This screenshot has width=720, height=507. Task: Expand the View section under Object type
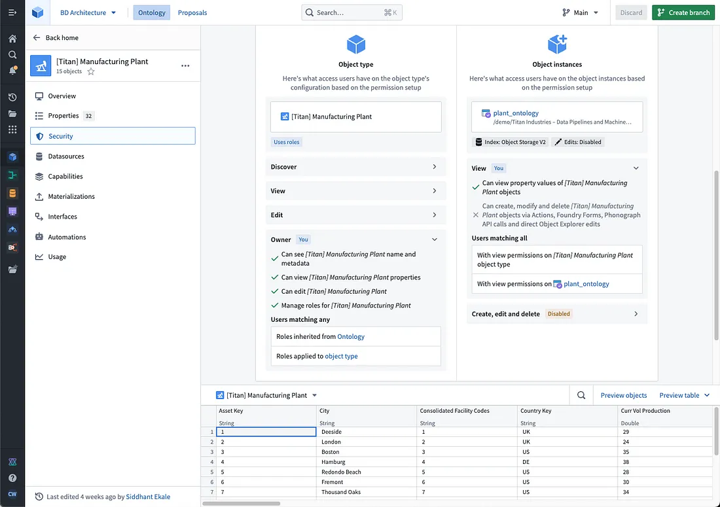click(356, 191)
